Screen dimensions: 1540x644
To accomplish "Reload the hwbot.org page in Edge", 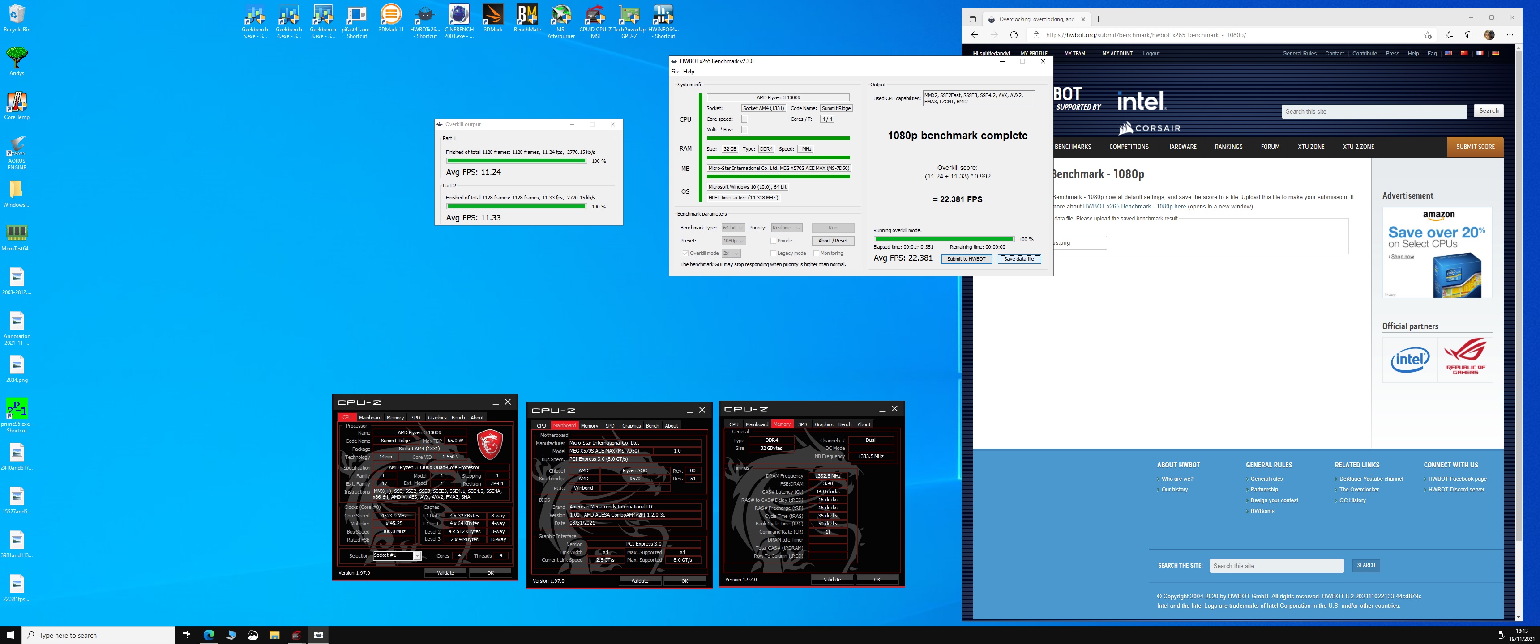I will pyautogui.click(x=1014, y=34).
